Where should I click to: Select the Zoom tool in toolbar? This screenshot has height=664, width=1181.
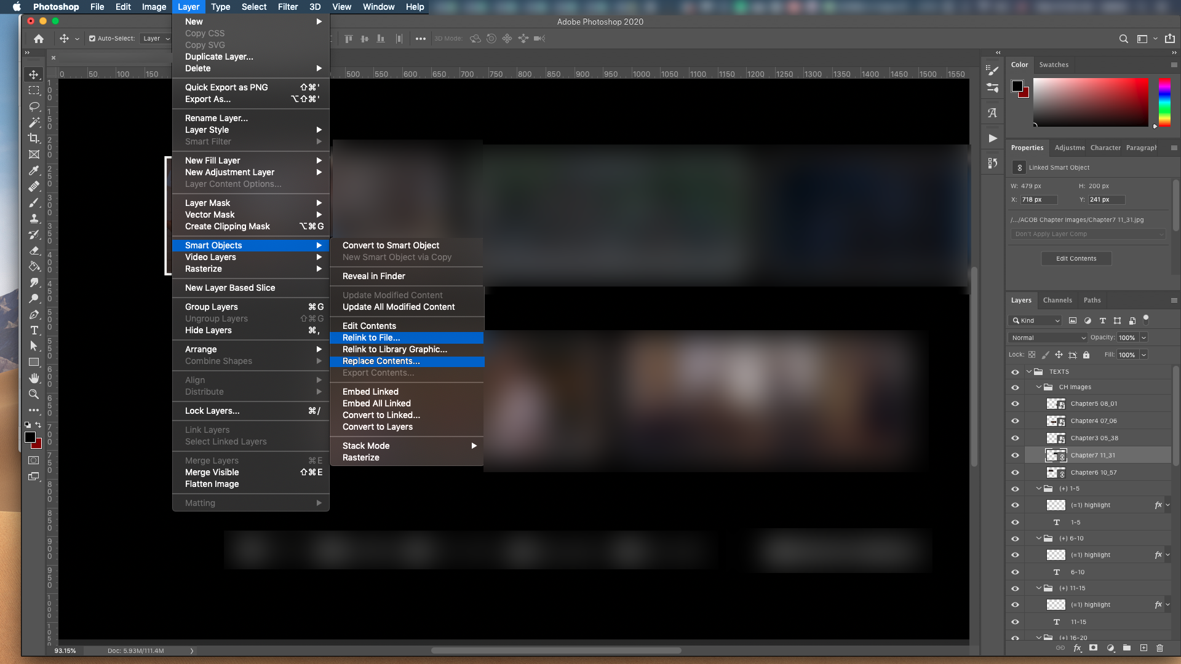point(34,394)
